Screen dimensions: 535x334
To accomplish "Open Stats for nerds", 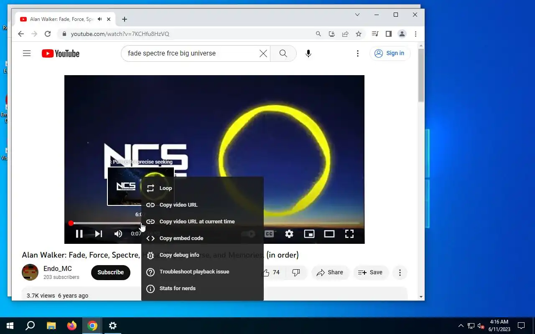I will 202,288.
